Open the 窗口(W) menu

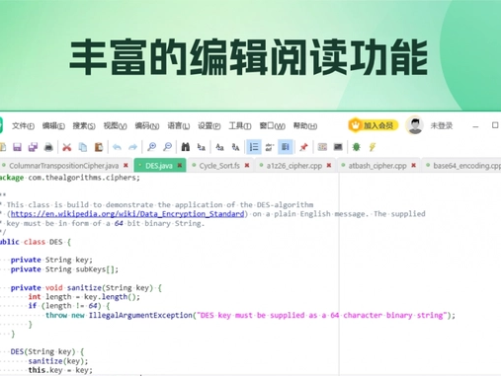point(272,126)
